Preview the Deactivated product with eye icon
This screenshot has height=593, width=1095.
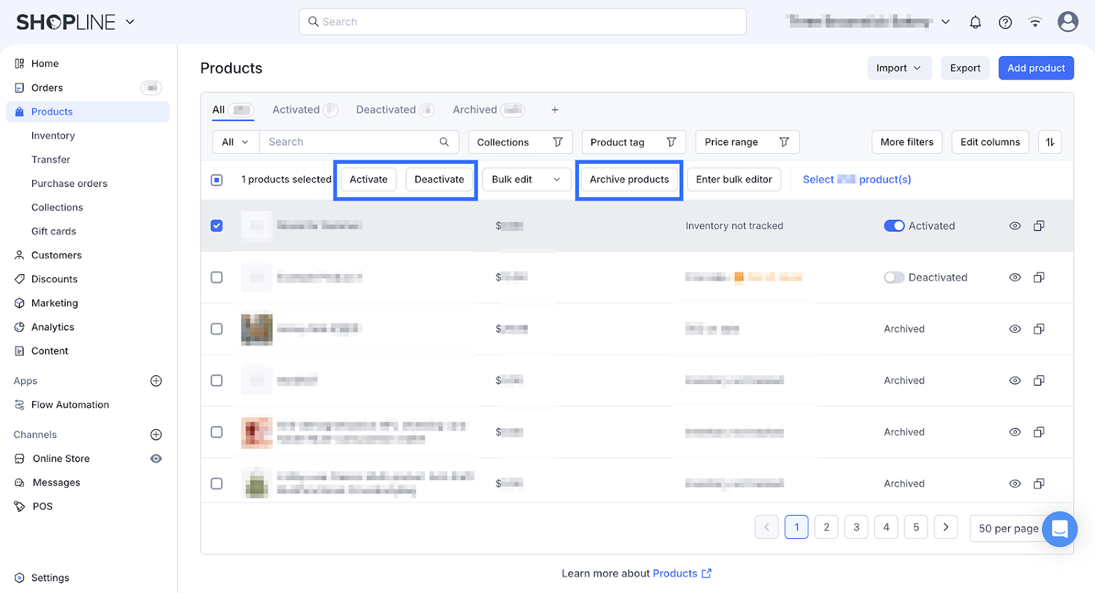1015,277
